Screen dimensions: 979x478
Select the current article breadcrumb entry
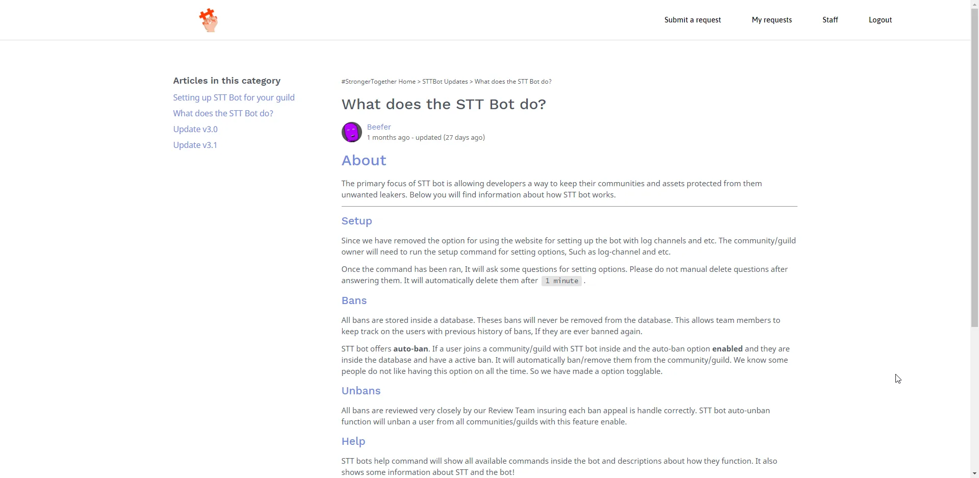pos(512,82)
